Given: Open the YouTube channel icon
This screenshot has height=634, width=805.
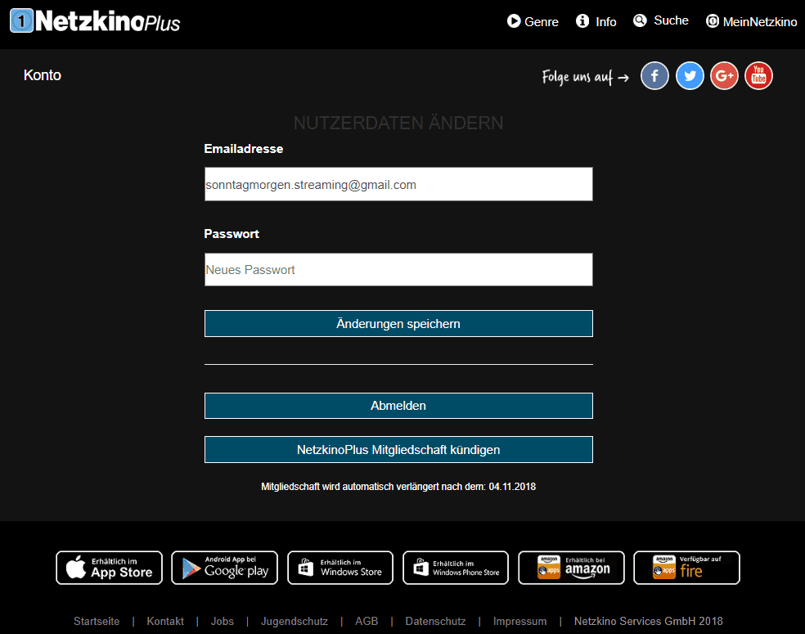Looking at the screenshot, I should coord(758,76).
